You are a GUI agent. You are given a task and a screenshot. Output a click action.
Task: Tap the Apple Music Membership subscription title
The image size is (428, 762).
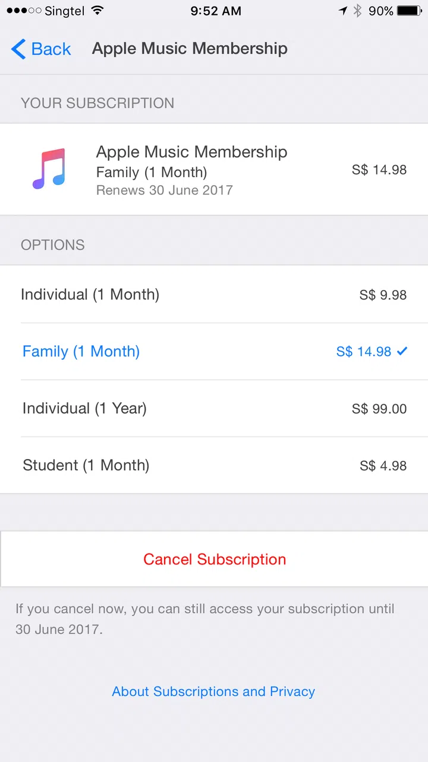[x=191, y=152]
